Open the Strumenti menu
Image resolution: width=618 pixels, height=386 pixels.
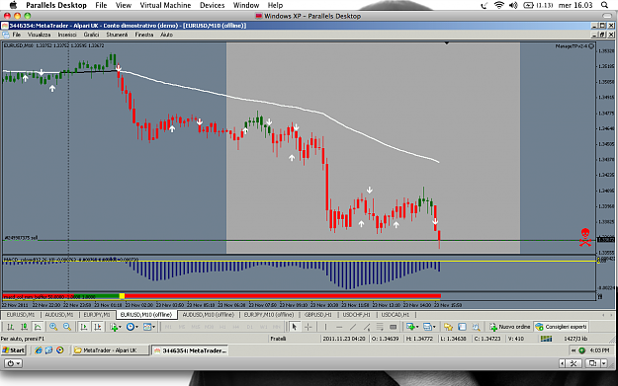117,35
